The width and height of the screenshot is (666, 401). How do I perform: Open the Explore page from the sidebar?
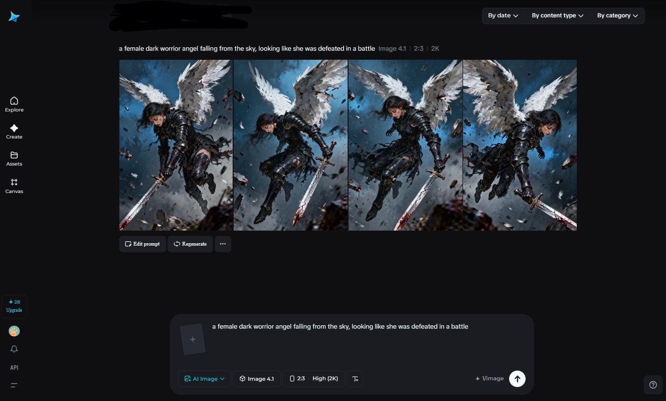coord(14,104)
